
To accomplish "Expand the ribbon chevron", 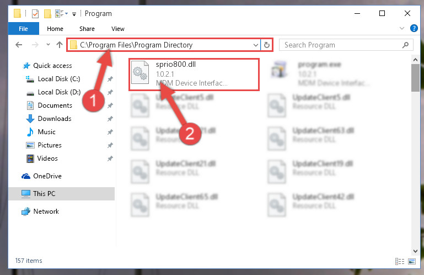I will coord(402,28).
